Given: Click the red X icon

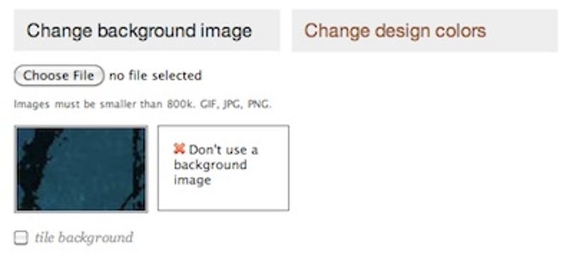Looking at the screenshot, I should coord(180,149).
